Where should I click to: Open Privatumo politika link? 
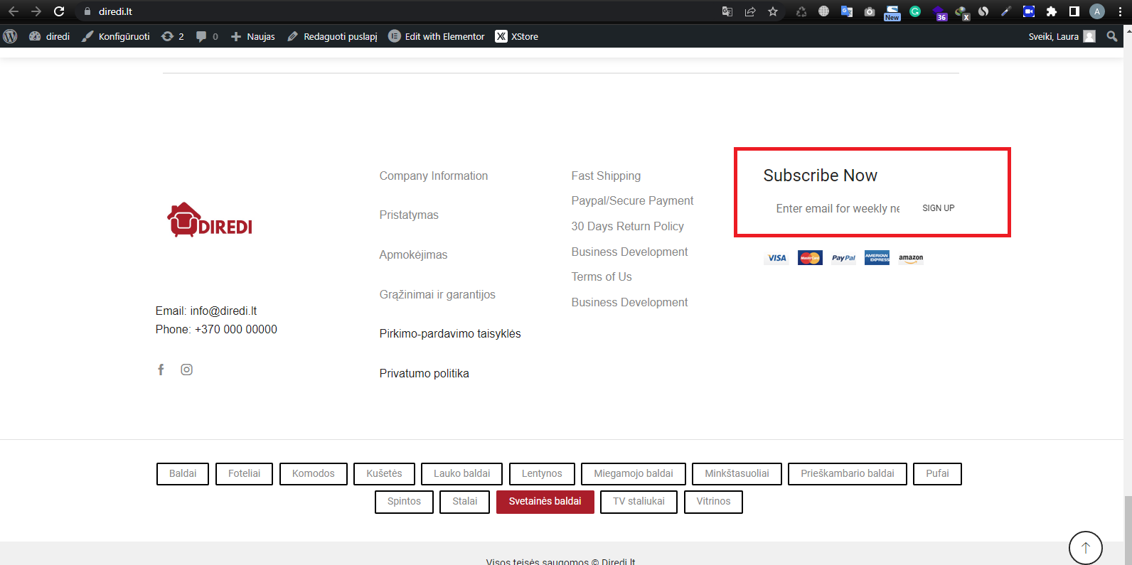pyautogui.click(x=424, y=373)
